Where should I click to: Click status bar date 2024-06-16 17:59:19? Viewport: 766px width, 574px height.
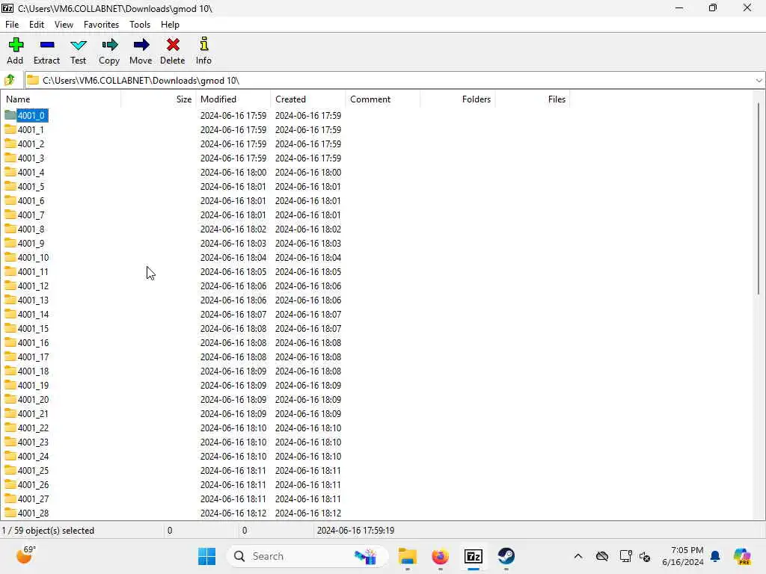coord(355,530)
